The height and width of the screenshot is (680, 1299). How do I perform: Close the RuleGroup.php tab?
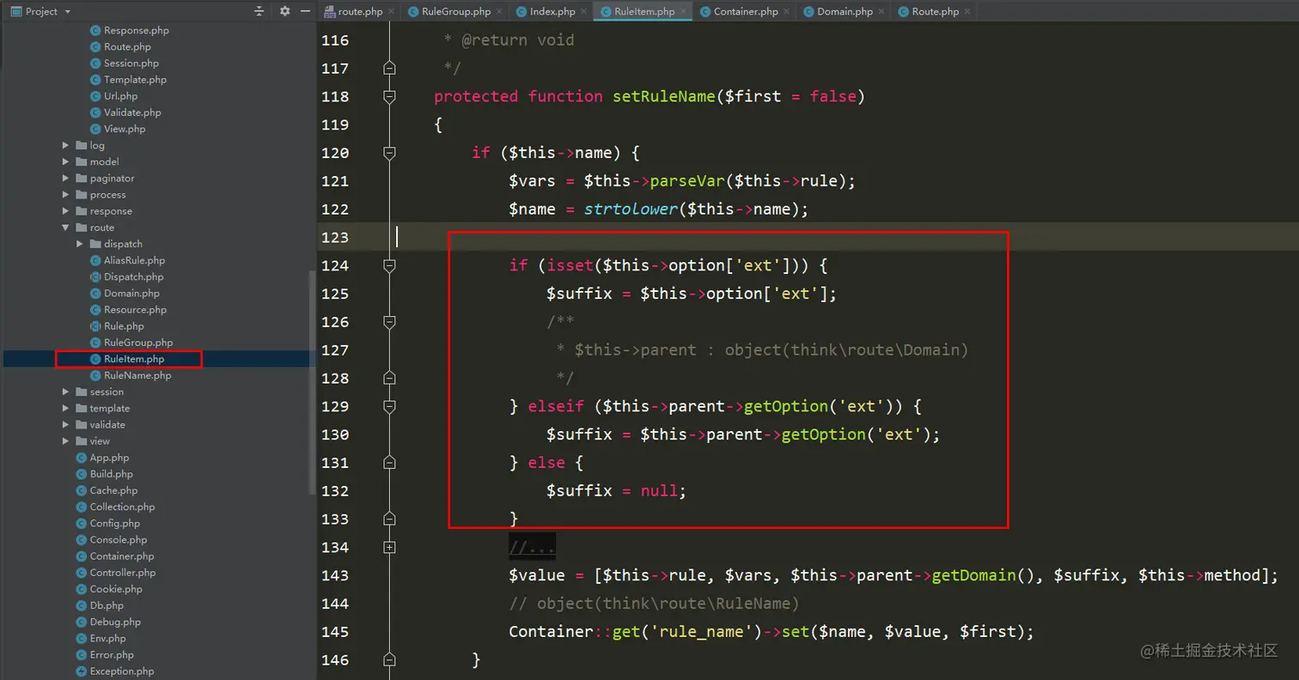point(499,11)
